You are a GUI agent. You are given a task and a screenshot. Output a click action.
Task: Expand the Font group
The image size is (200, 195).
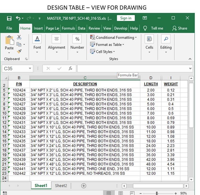pyautogui.click(x=37, y=44)
